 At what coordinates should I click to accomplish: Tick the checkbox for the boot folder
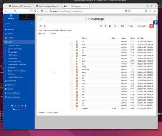[72, 44]
